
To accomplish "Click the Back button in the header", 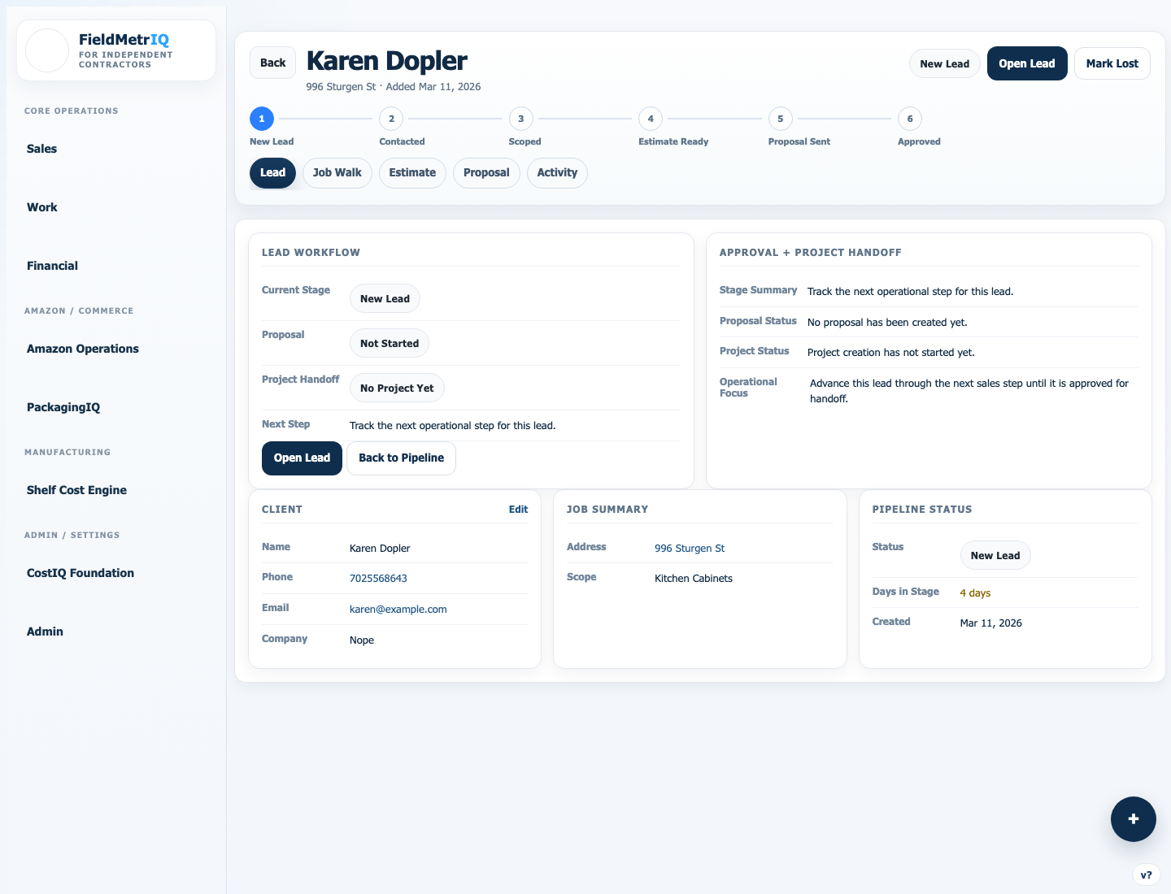I will tap(272, 63).
